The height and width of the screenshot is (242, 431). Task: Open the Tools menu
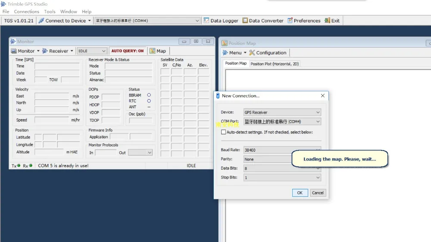(x=50, y=12)
